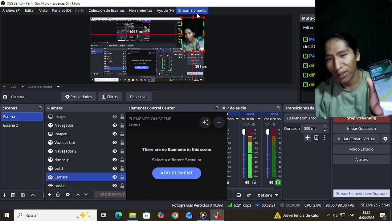Click the blue ADD ELEMENT button
Screen dimensions: 392x221
tap(177, 173)
